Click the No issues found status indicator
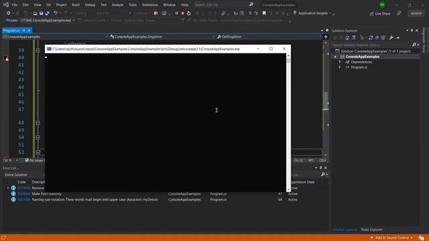The width and height of the screenshot is (429, 241). 34,161
